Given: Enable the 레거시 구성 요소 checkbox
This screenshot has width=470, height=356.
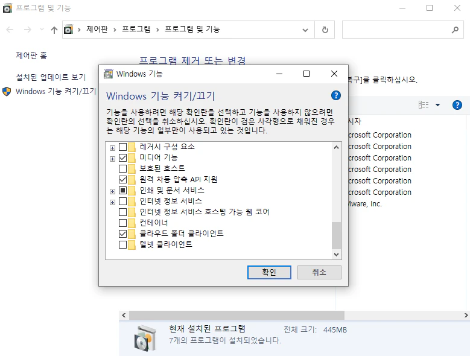Looking at the screenshot, I should pos(122,147).
